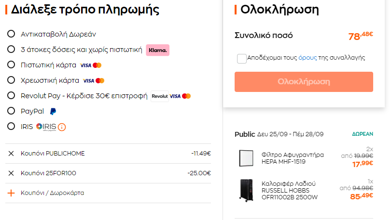This screenshot has height=220, width=392.
Task: Open HEPA filter product thumbnail
Action: coord(246,158)
